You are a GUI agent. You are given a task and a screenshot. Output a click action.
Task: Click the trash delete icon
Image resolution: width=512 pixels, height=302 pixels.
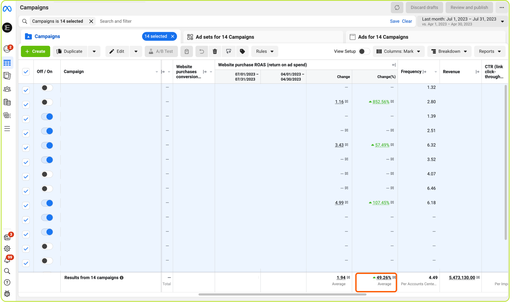pos(215,51)
